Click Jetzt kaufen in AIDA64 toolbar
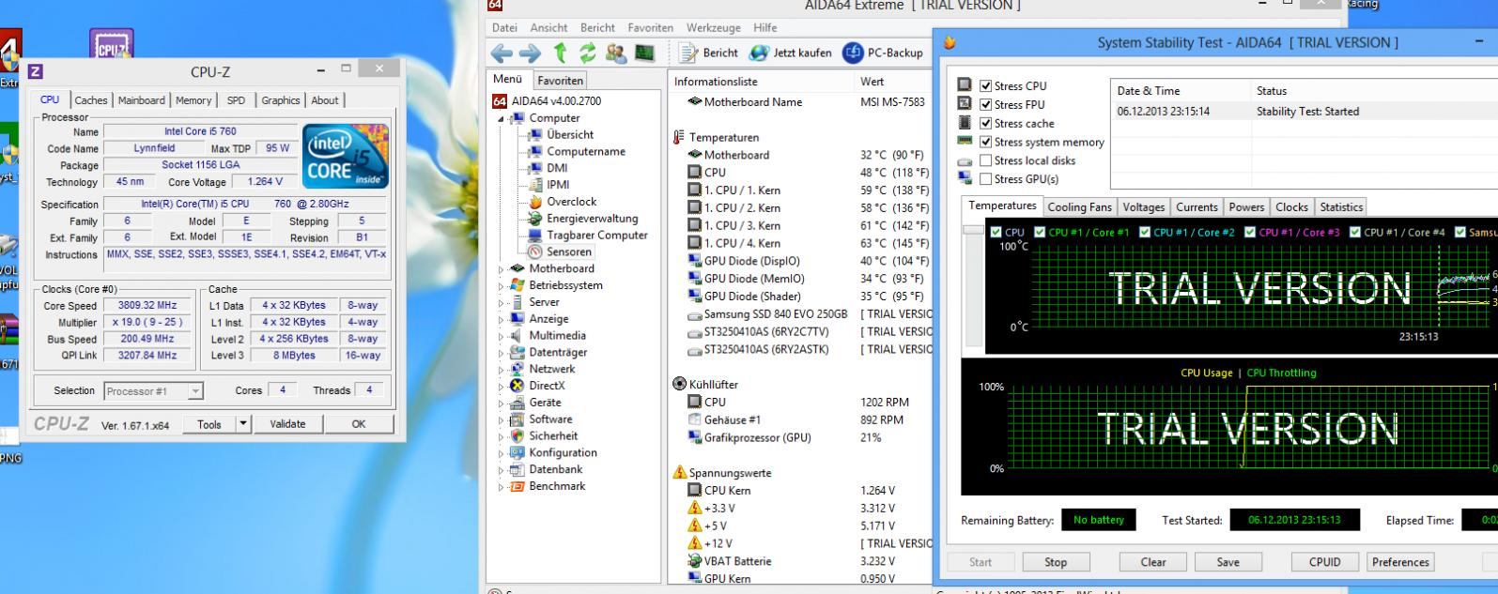Viewport: 1498px width, 594px height. pyautogui.click(x=790, y=53)
